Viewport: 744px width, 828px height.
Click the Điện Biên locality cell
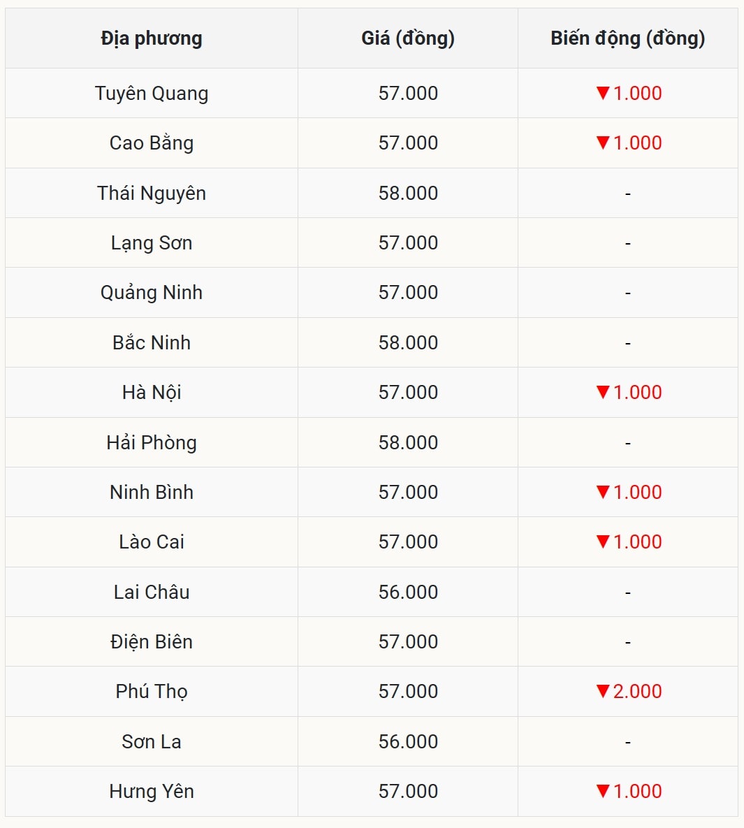pyautogui.click(x=152, y=641)
